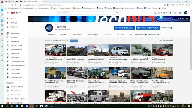Viewport: 192px width, 108px height.
Task: Click the channel search magnifier next to О канале
Action: [x=131, y=35]
